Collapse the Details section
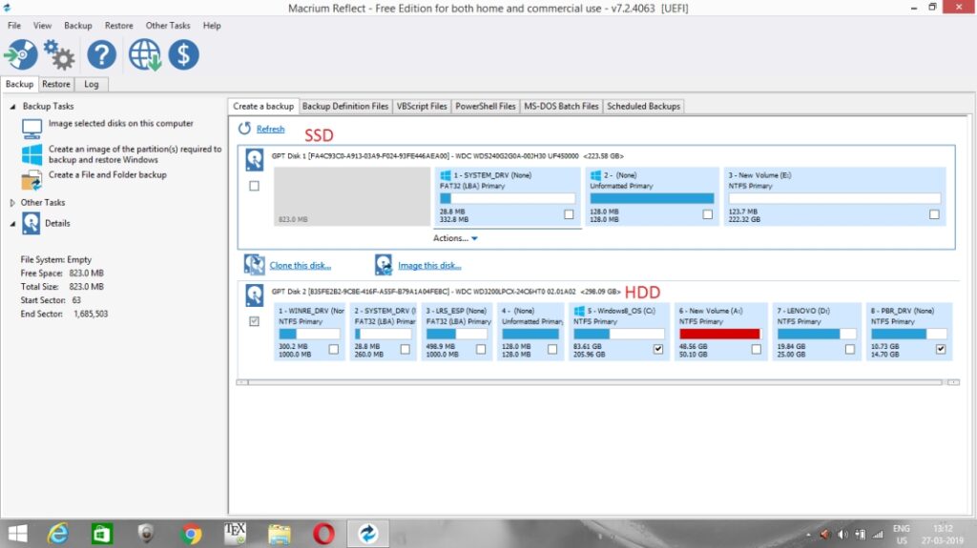 [12, 224]
